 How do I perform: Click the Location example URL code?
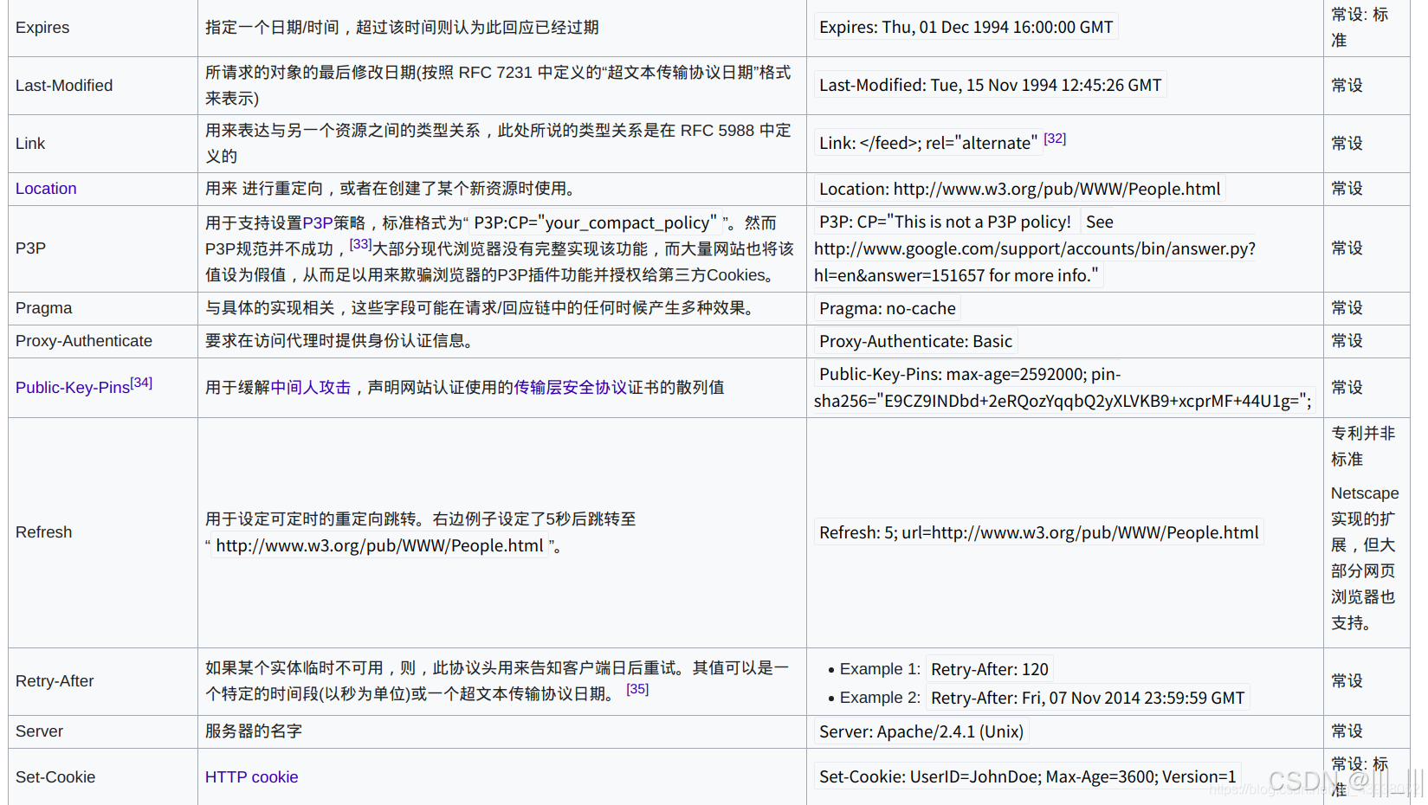coord(1020,189)
